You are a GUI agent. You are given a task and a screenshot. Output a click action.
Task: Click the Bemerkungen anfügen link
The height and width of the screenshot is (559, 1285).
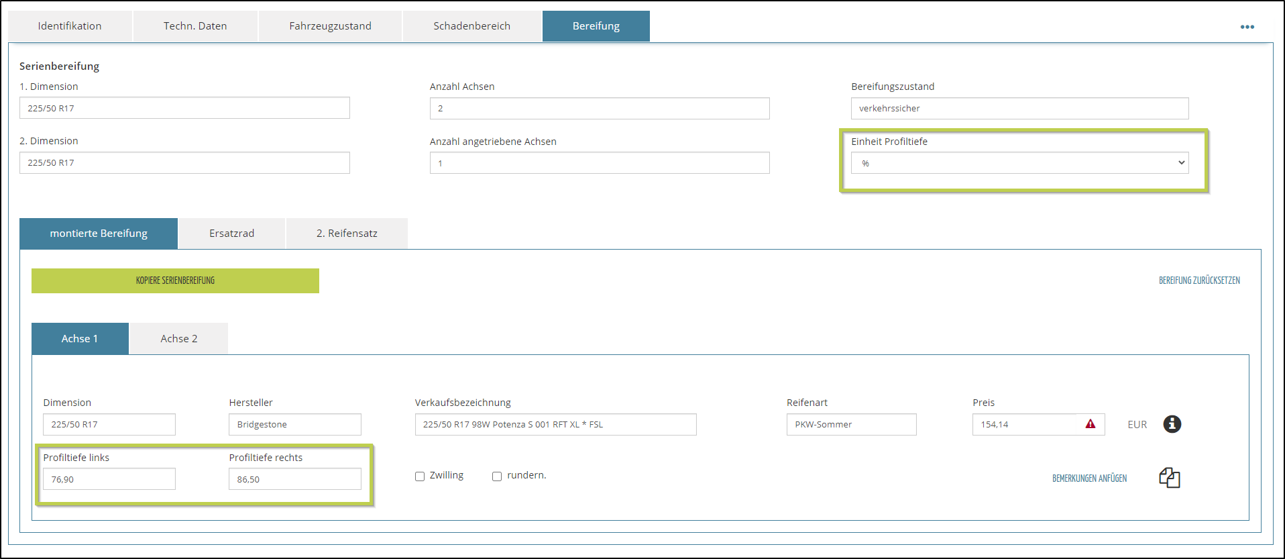coord(1089,478)
